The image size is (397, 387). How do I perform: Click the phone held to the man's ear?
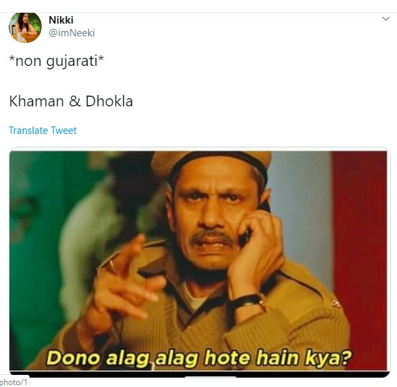pyautogui.click(x=245, y=237)
